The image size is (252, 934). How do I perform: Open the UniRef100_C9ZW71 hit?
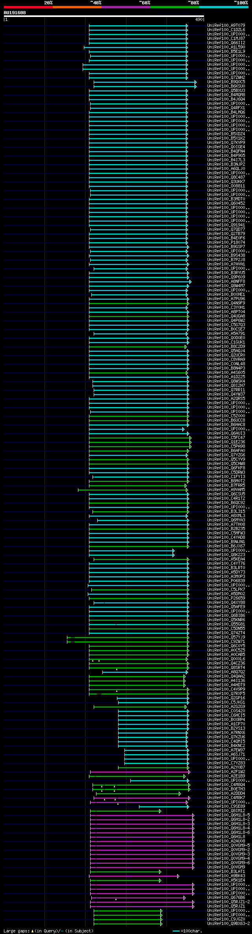pyautogui.click(x=226, y=641)
